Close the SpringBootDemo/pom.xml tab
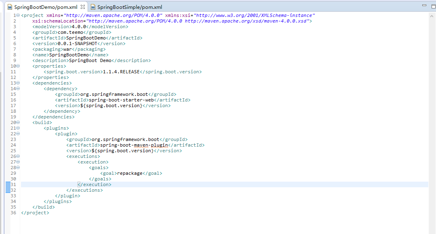 [x=83, y=7]
